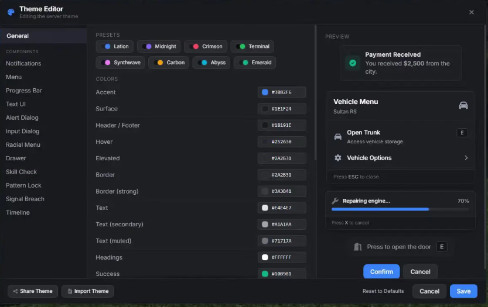Expand Vehicle Options with the chevron arrow
Screen dimensions: 488x307
click(466, 158)
